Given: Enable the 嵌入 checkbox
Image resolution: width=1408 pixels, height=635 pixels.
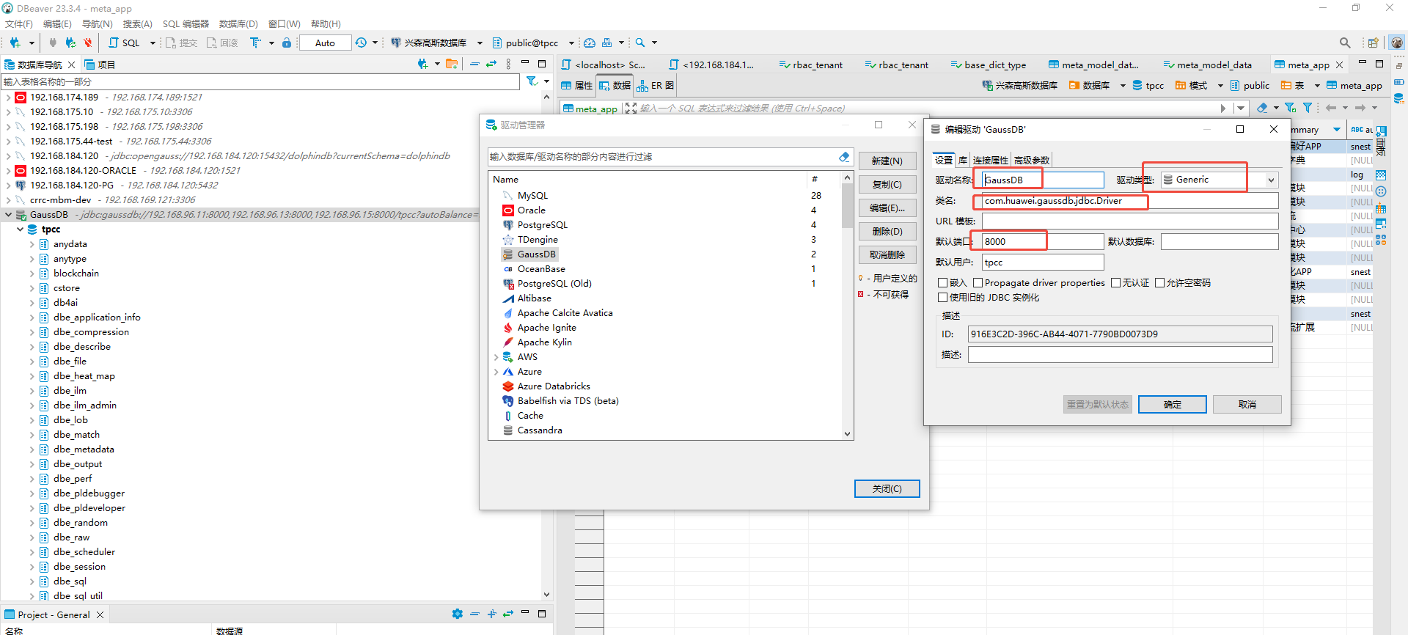Looking at the screenshot, I should click(x=943, y=283).
